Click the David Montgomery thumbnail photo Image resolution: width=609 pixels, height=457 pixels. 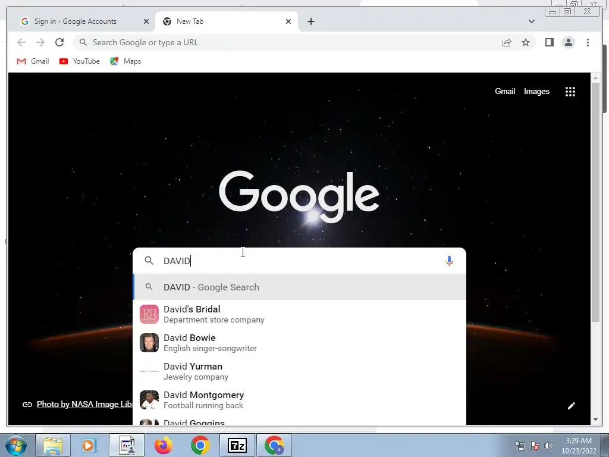click(x=149, y=400)
